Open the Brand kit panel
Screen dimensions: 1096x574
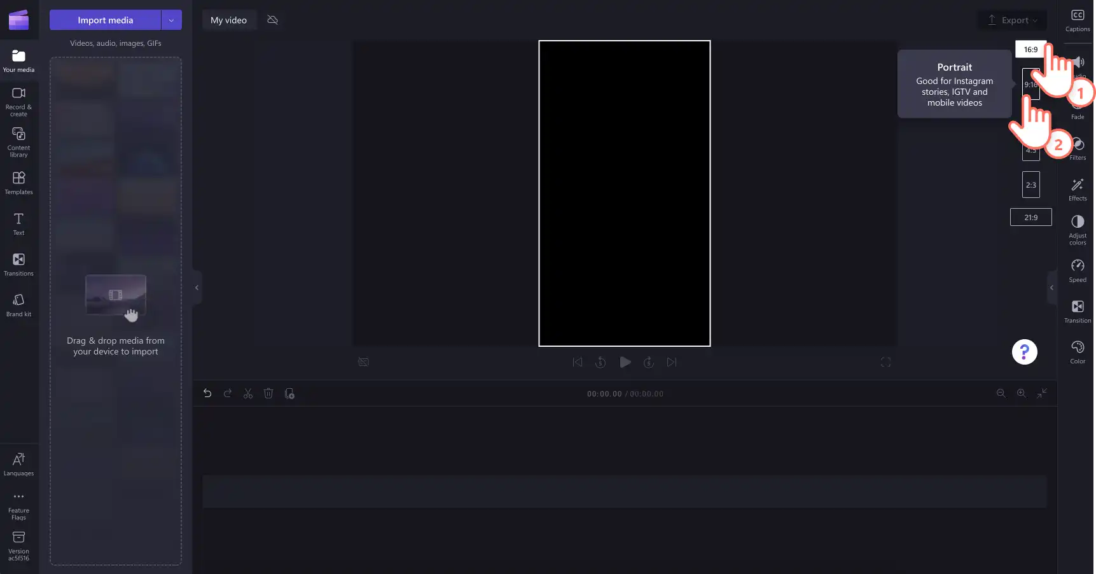click(18, 305)
